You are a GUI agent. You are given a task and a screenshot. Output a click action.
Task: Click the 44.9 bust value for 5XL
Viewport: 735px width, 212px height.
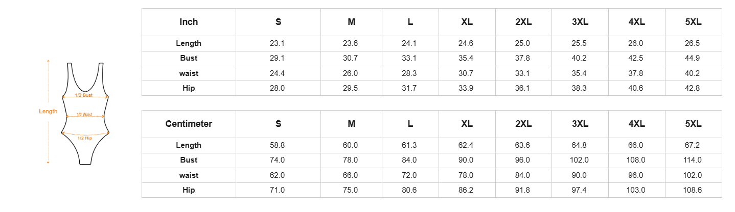pyautogui.click(x=693, y=58)
